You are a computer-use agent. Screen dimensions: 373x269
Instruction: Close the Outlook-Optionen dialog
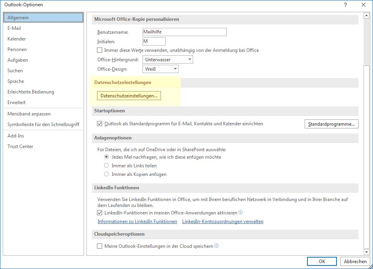pos(364,5)
